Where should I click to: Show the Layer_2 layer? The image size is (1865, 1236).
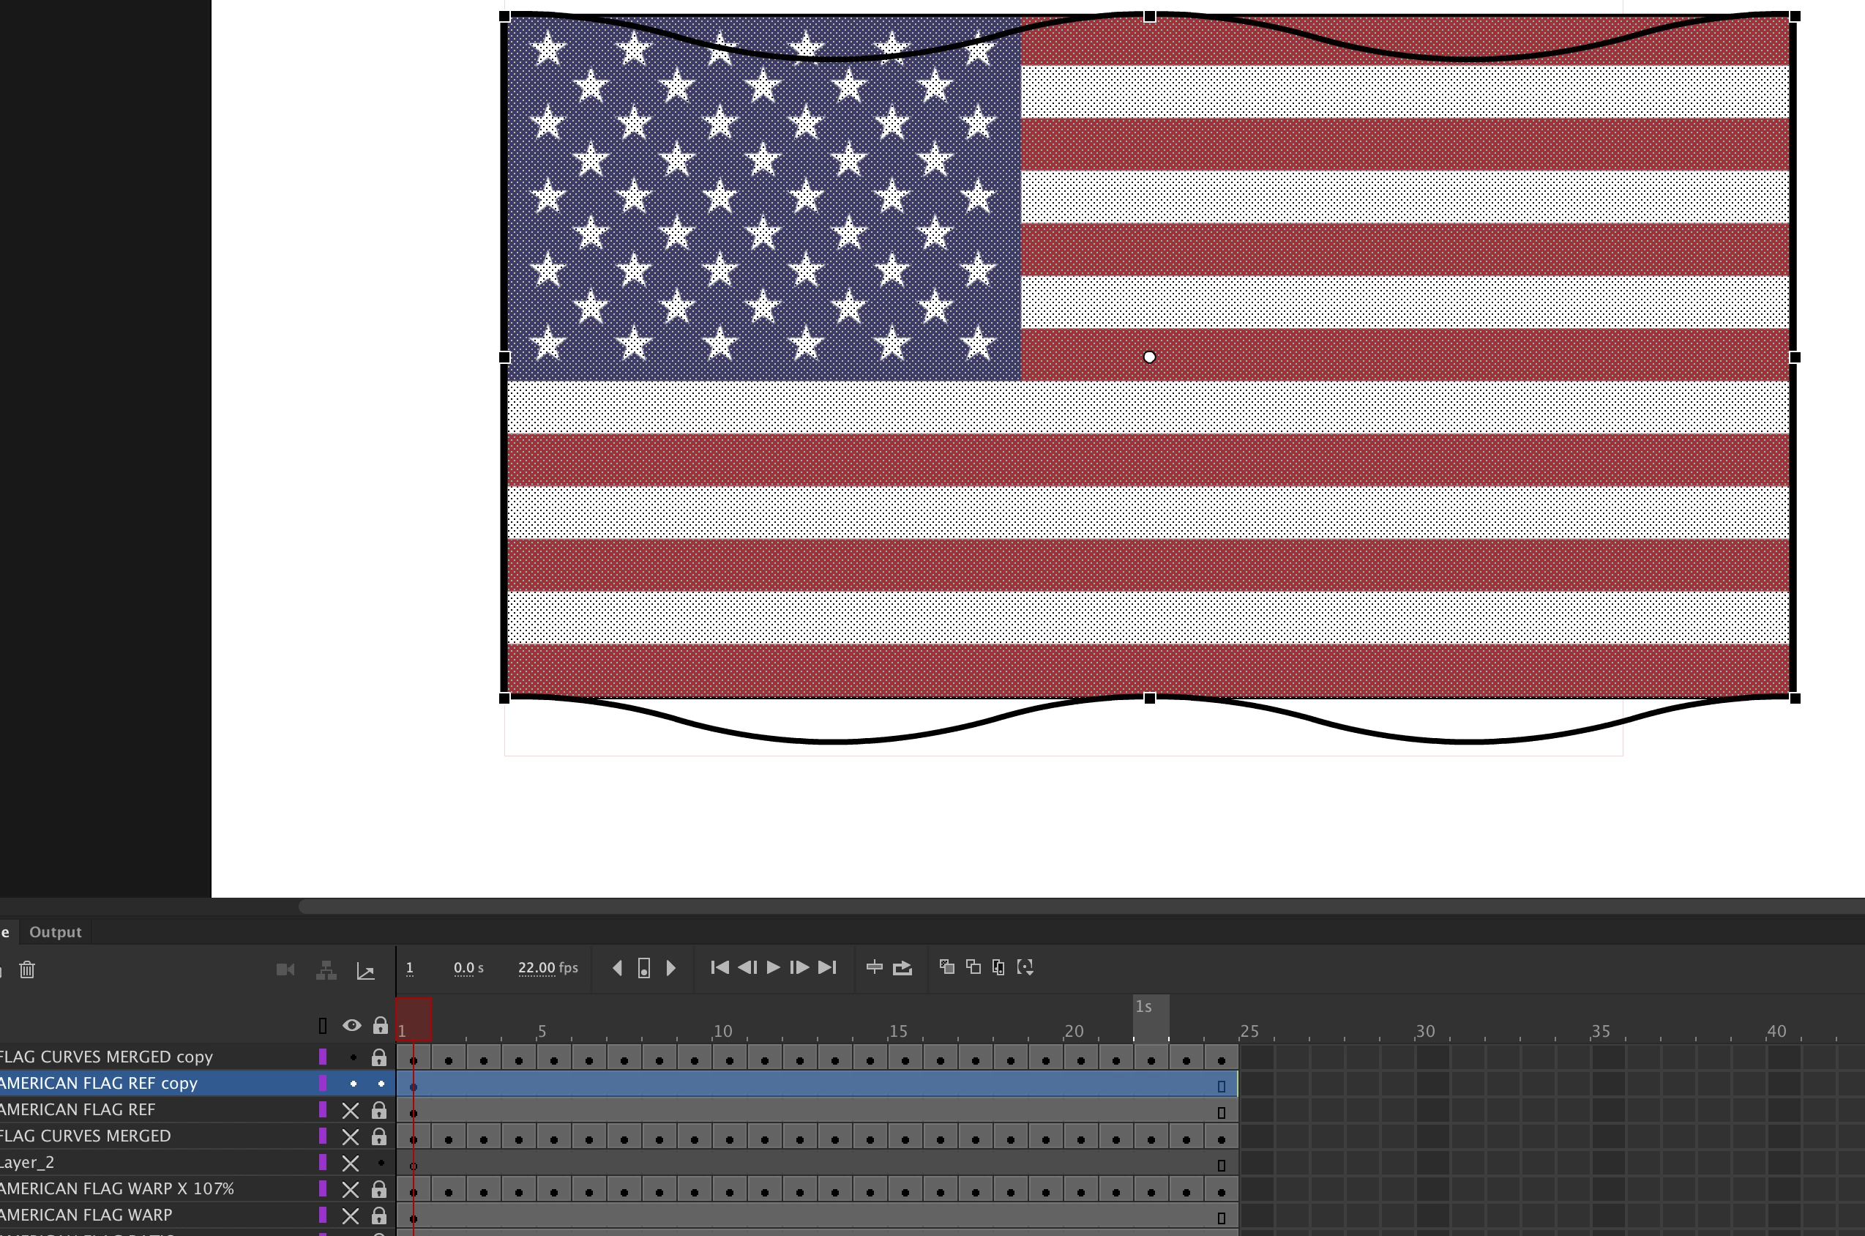351,1163
